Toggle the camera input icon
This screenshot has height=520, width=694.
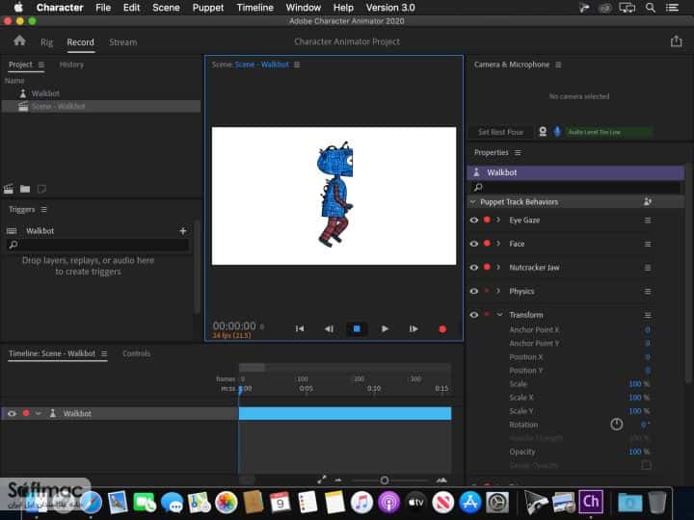[543, 132]
